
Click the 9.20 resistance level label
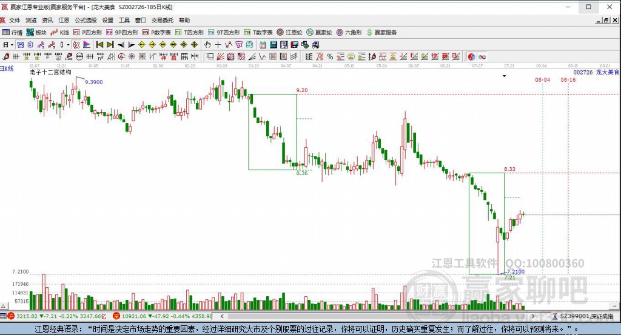[302, 90]
